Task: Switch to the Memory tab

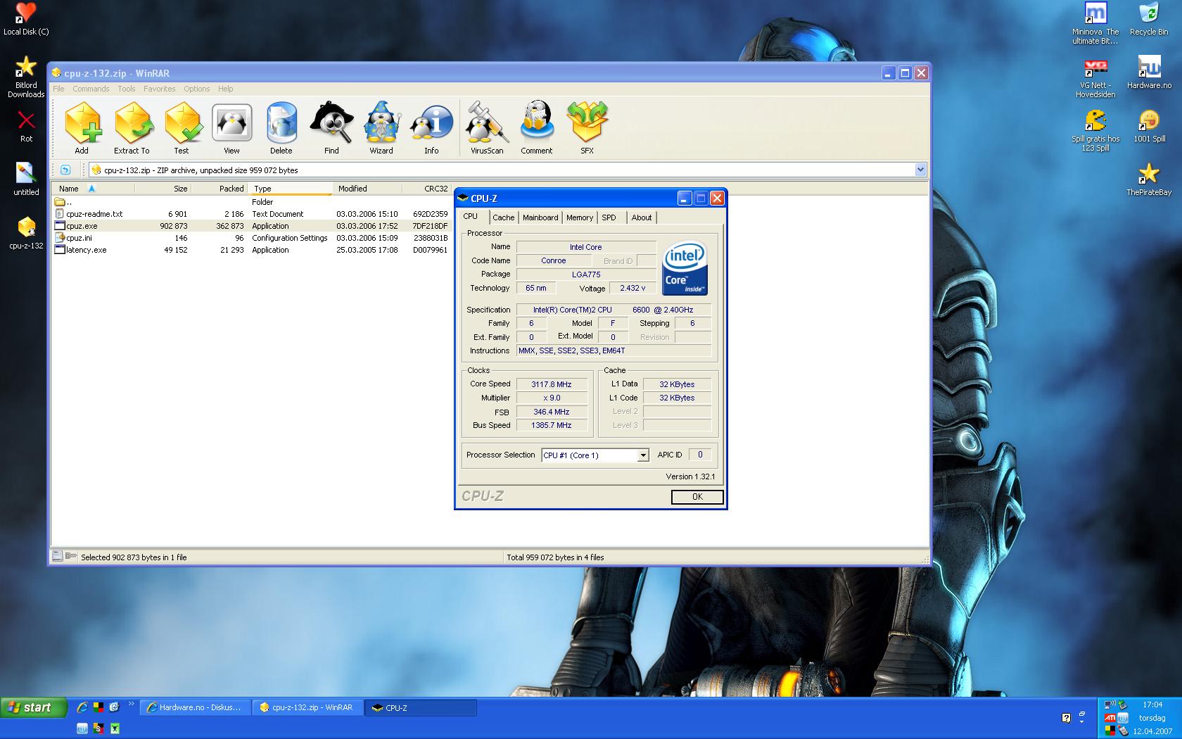Action: 580,217
